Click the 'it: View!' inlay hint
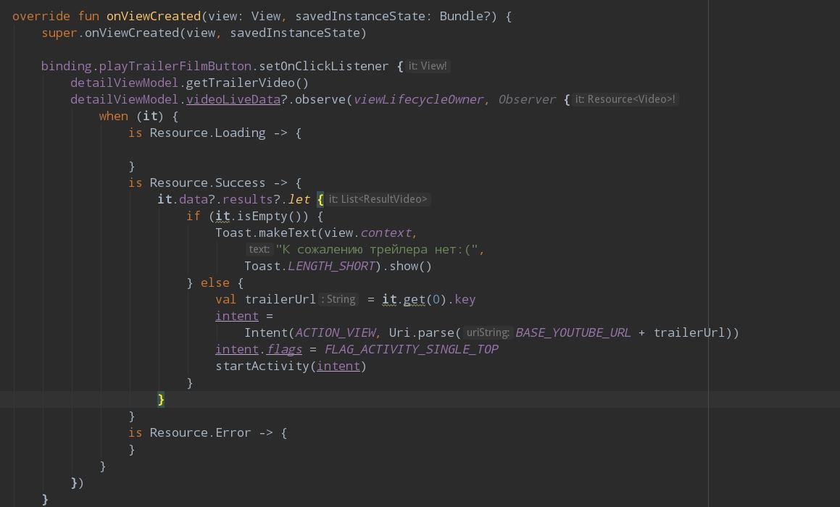840x507 pixels. click(428, 66)
